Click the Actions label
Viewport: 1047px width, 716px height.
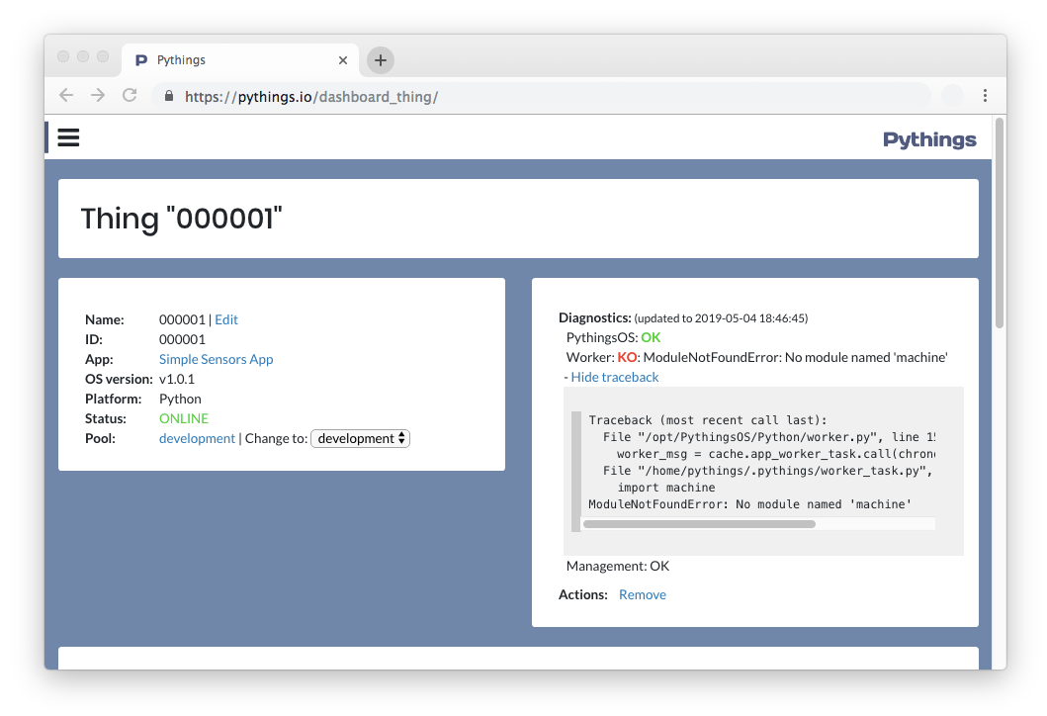tap(583, 595)
